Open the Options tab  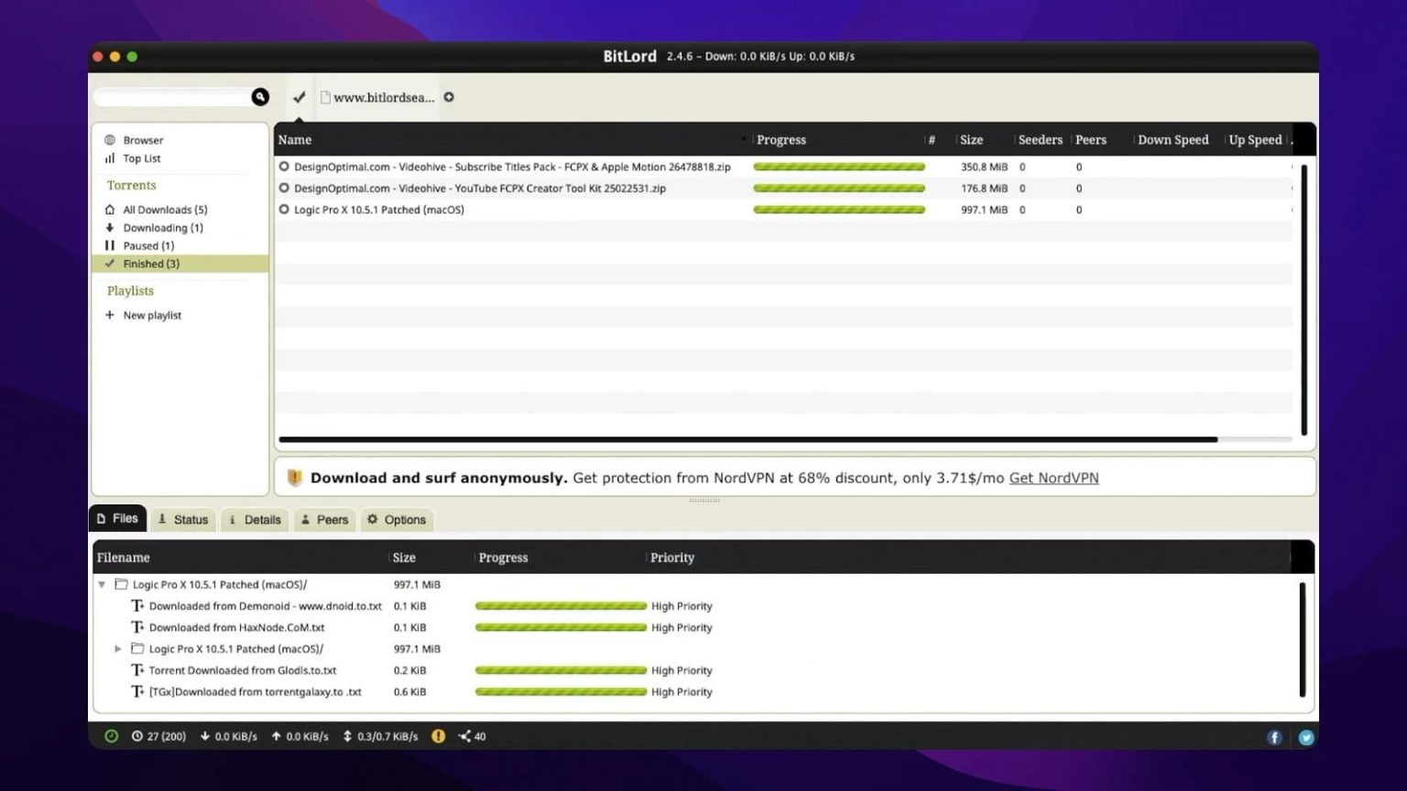pyautogui.click(x=397, y=519)
